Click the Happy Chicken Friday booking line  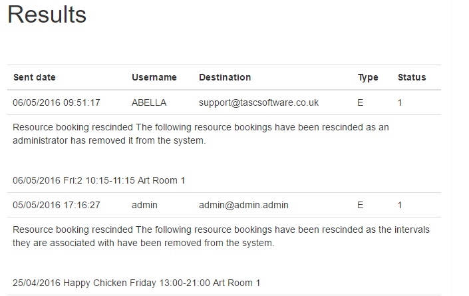tap(136, 283)
